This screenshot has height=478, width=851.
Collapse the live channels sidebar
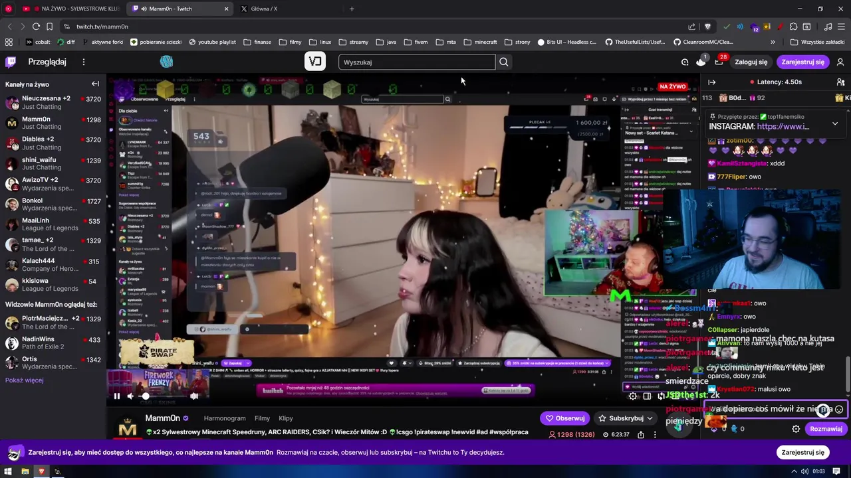95,84
